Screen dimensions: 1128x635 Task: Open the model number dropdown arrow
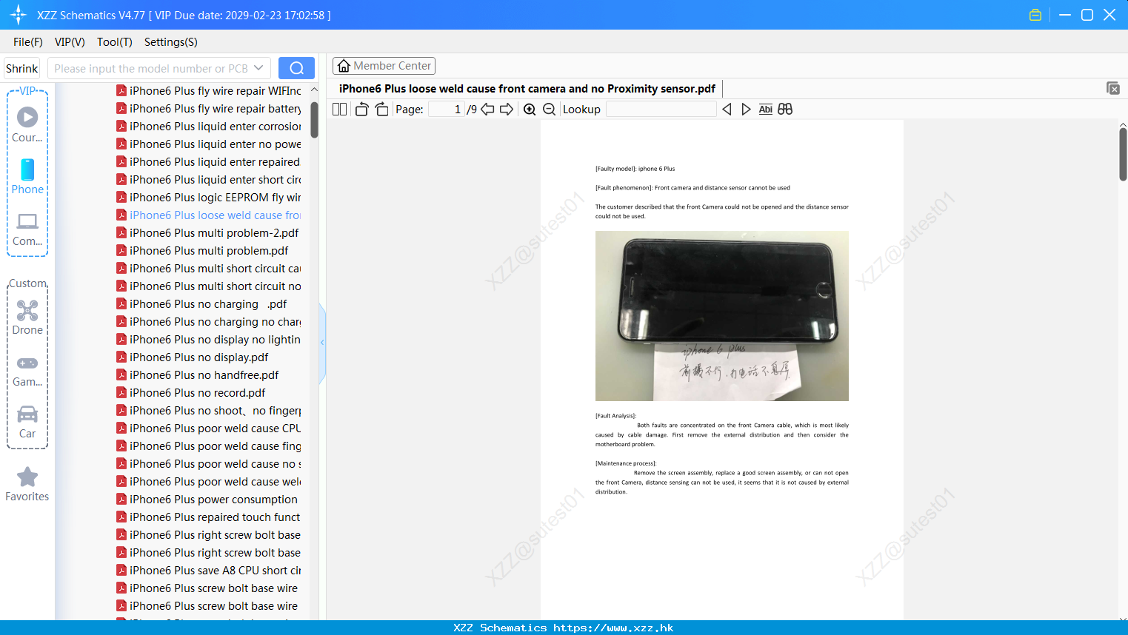pyautogui.click(x=258, y=68)
